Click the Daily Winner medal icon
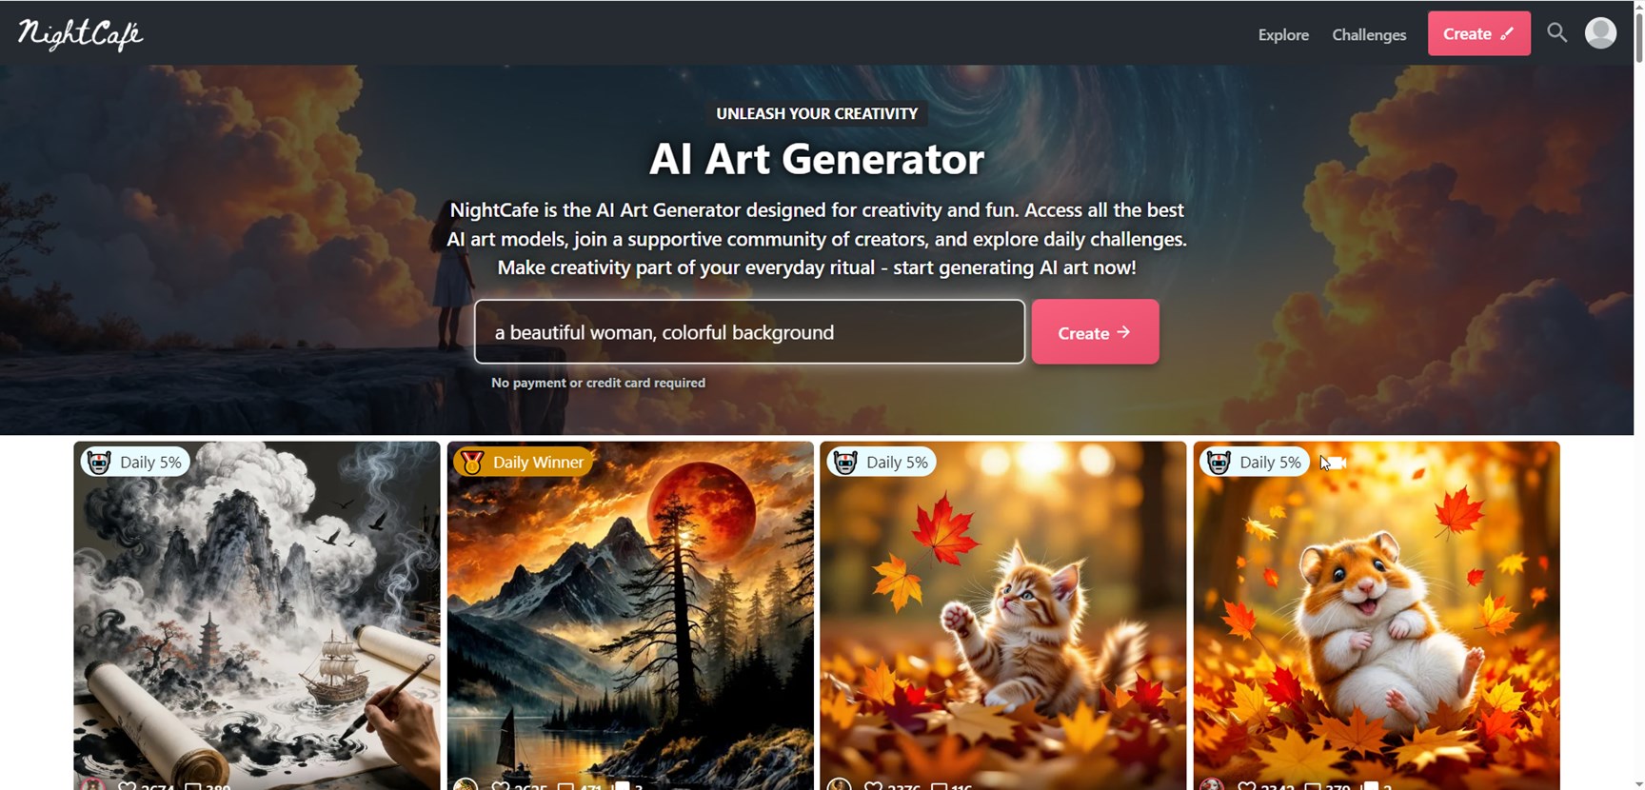Screen dimensions: 1645x790 point(471,463)
